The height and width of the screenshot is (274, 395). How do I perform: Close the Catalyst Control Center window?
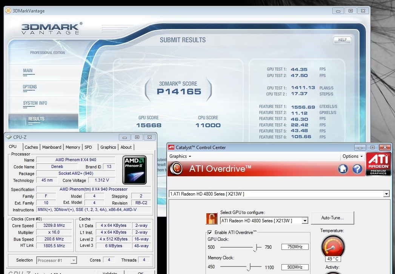385,148
